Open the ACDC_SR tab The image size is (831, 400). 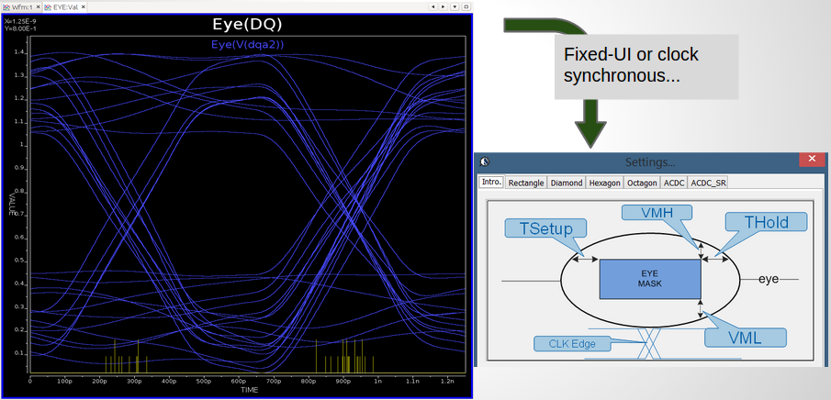pyautogui.click(x=708, y=183)
